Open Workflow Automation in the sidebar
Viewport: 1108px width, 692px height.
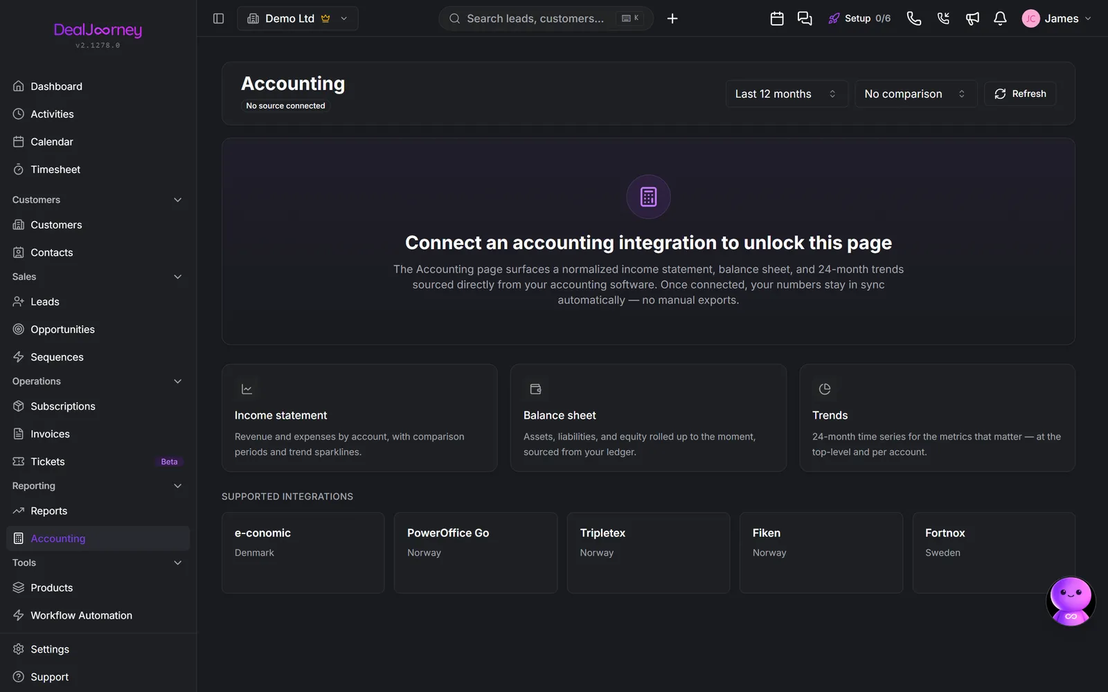point(98,615)
